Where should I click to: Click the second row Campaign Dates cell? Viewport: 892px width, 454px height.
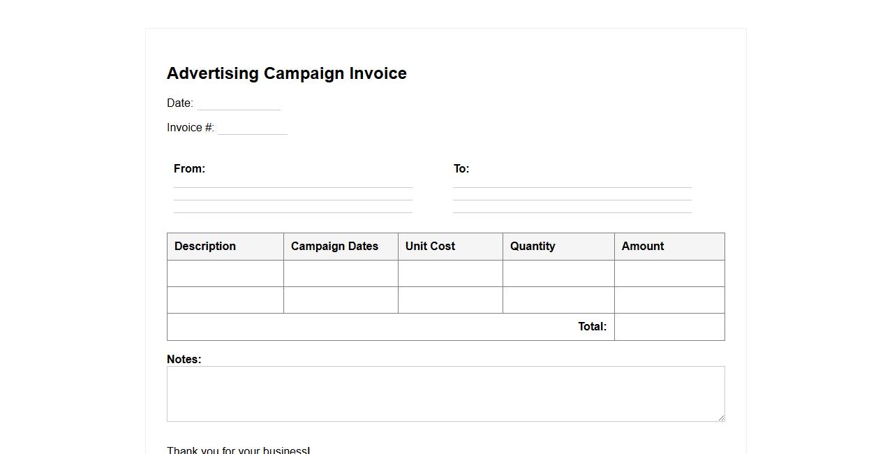341,300
